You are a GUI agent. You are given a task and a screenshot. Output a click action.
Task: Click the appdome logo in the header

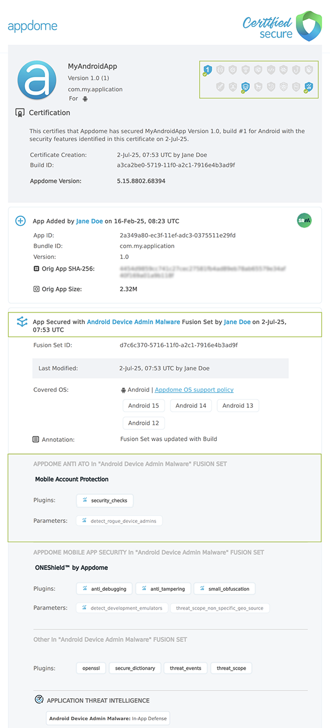tap(32, 26)
